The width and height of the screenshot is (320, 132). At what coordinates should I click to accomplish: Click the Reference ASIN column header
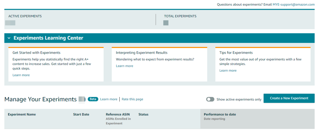coord(118,115)
